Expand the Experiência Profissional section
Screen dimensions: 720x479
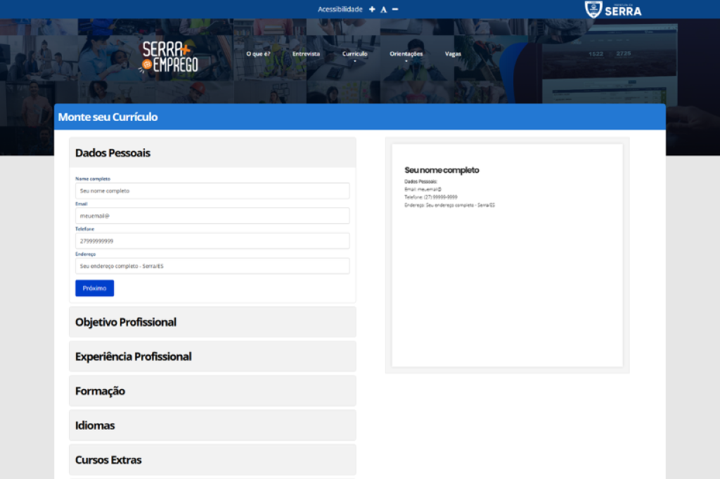[x=212, y=357]
